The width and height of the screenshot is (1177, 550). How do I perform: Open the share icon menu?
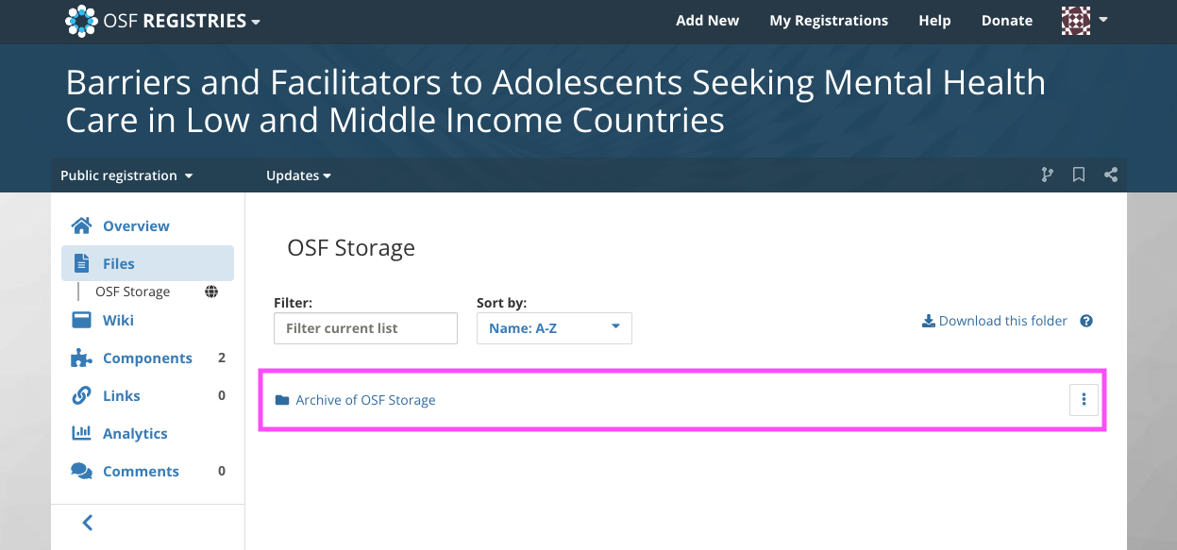pyautogui.click(x=1111, y=175)
